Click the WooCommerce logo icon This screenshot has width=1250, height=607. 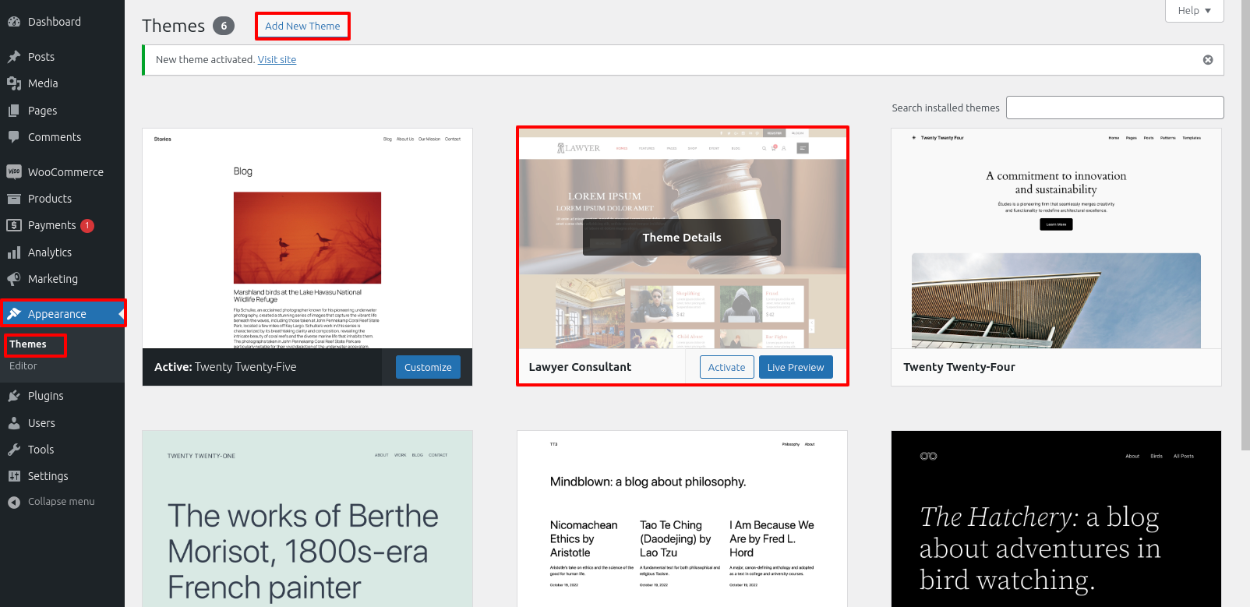pos(14,171)
